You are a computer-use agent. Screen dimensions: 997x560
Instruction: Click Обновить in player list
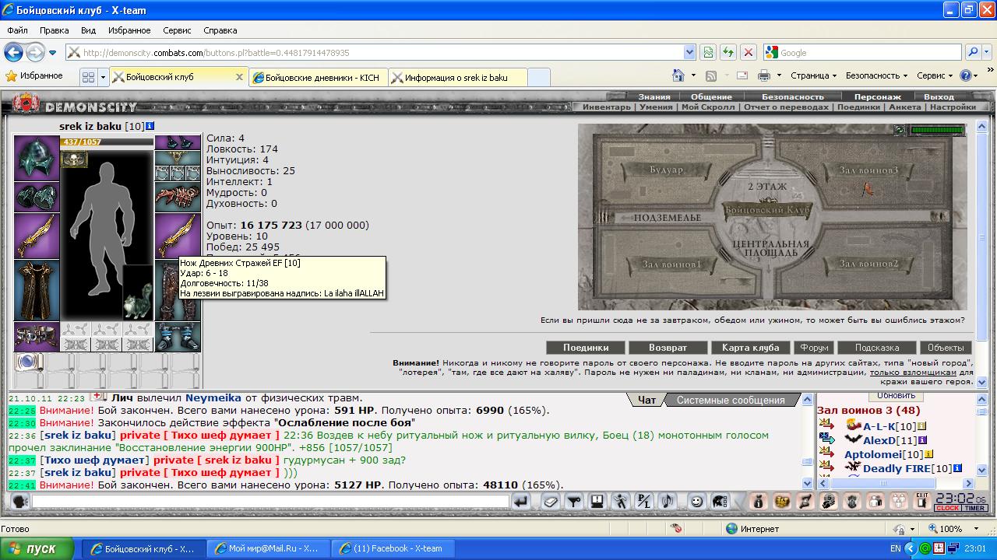click(x=896, y=396)
